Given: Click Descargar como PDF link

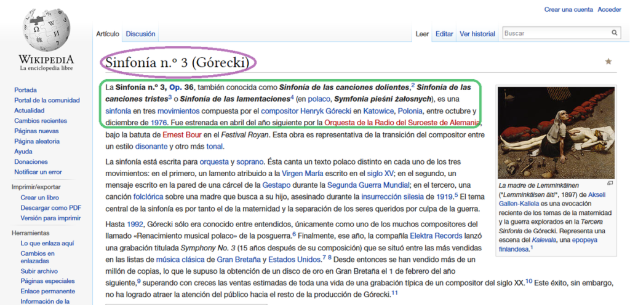Looking at the screenshot, I should click(x=50, y=207).
